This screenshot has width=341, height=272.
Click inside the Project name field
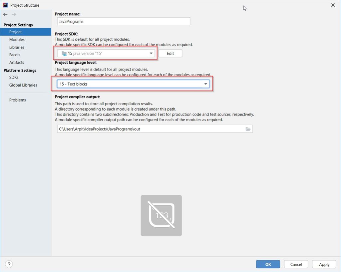(x=123, y=21)
